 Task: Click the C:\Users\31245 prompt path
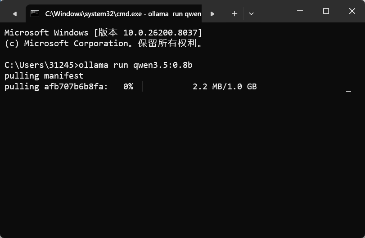39,65
